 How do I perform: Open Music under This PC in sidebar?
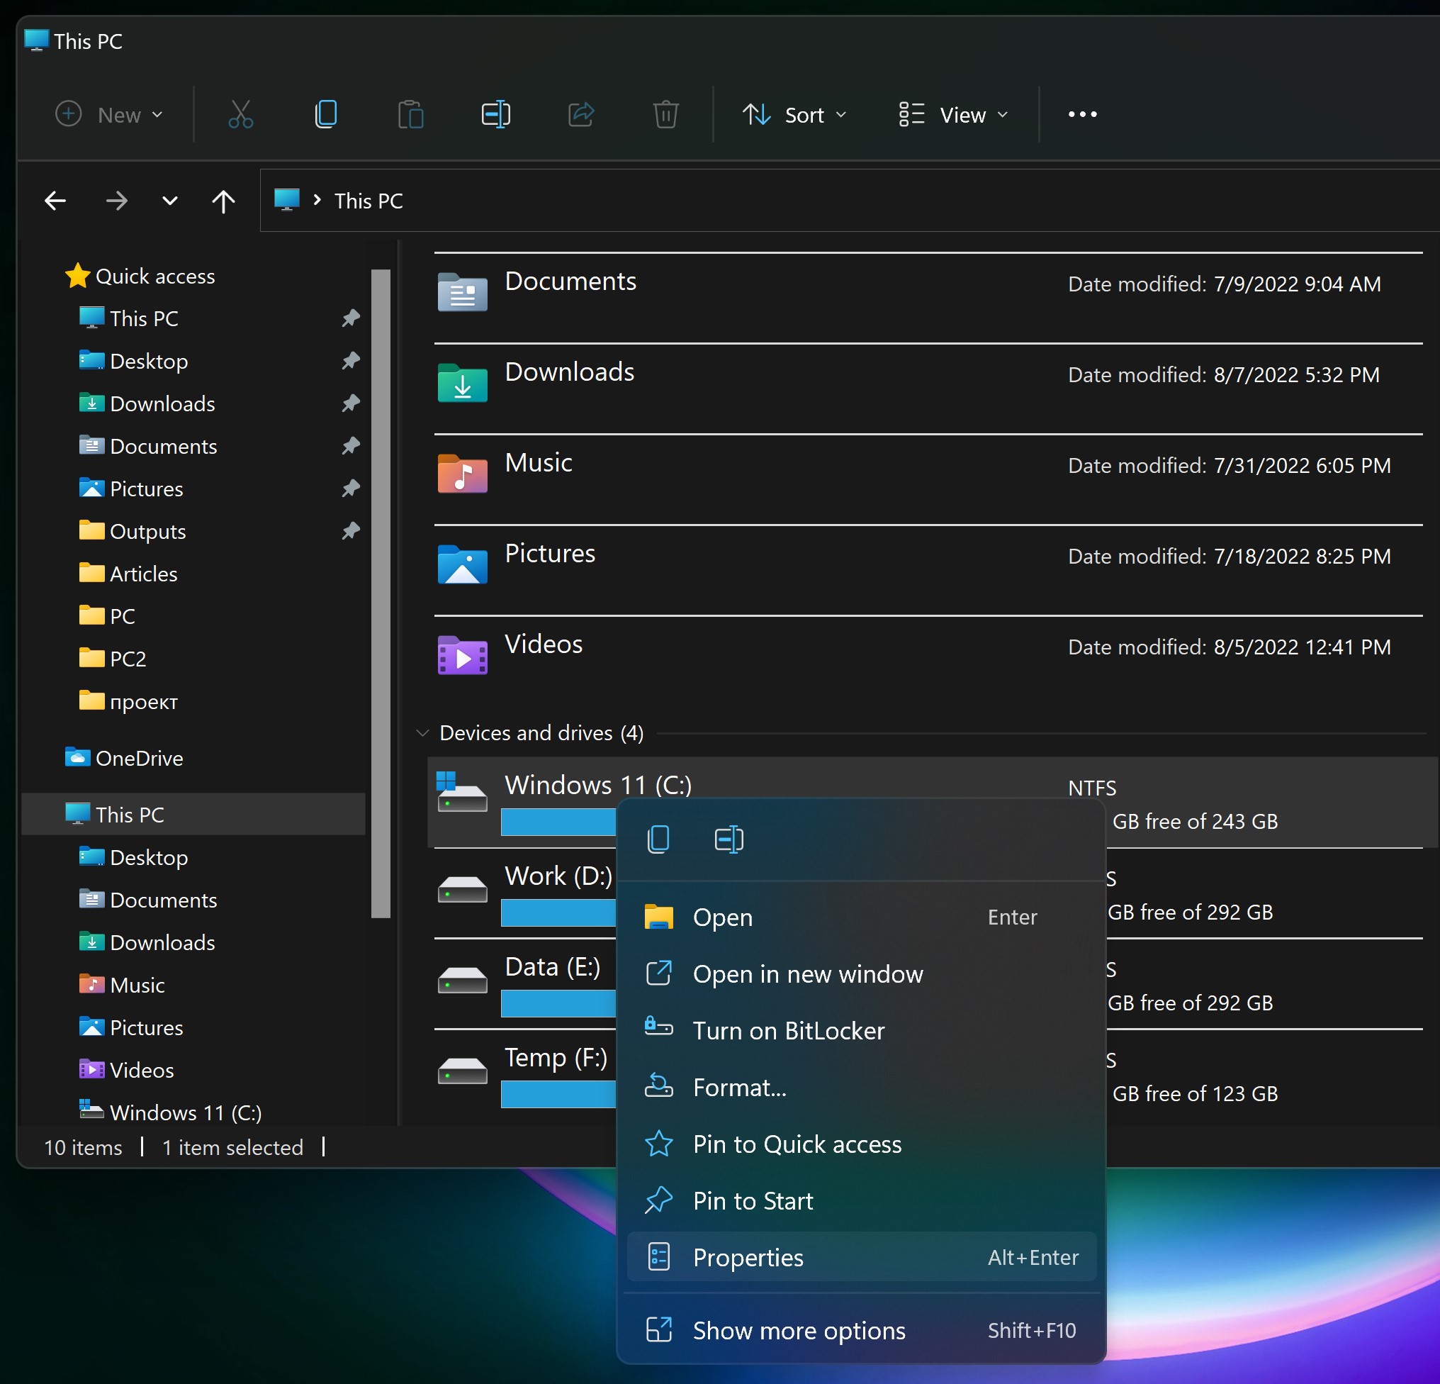coord(121,985)
